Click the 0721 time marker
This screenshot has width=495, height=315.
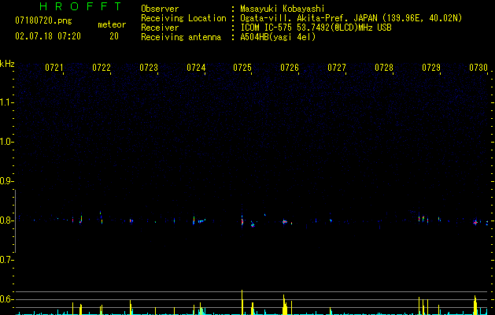tap(54, 68)
